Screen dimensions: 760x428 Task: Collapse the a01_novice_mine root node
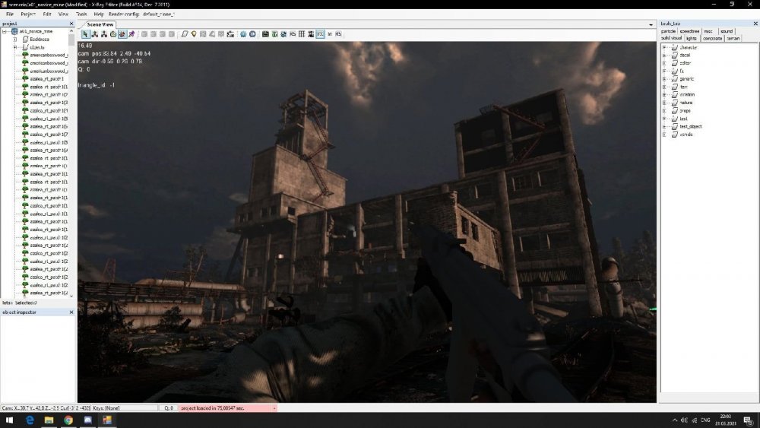click(5, 31)
